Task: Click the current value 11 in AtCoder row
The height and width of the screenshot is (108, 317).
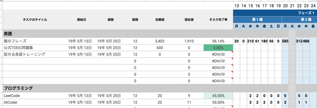Action: click(x=189, y=102)
